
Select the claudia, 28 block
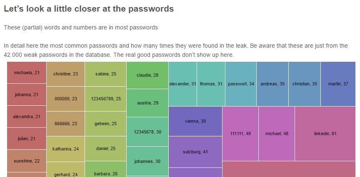(147, 75)
